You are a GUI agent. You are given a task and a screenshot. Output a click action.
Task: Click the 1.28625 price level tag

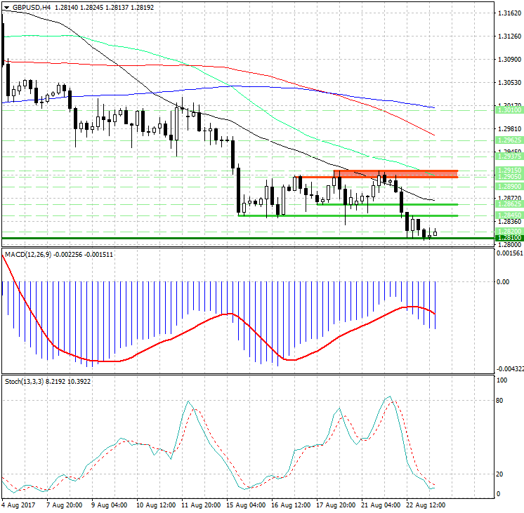(x=509, y=204)
